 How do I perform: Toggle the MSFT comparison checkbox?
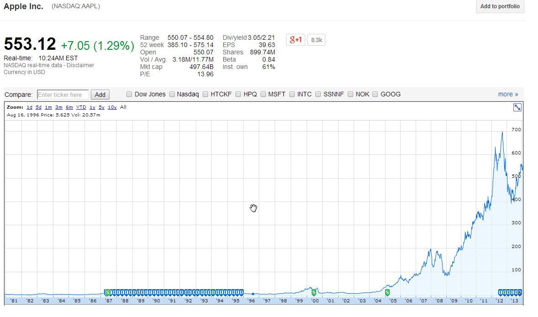[x=263, y=95]
